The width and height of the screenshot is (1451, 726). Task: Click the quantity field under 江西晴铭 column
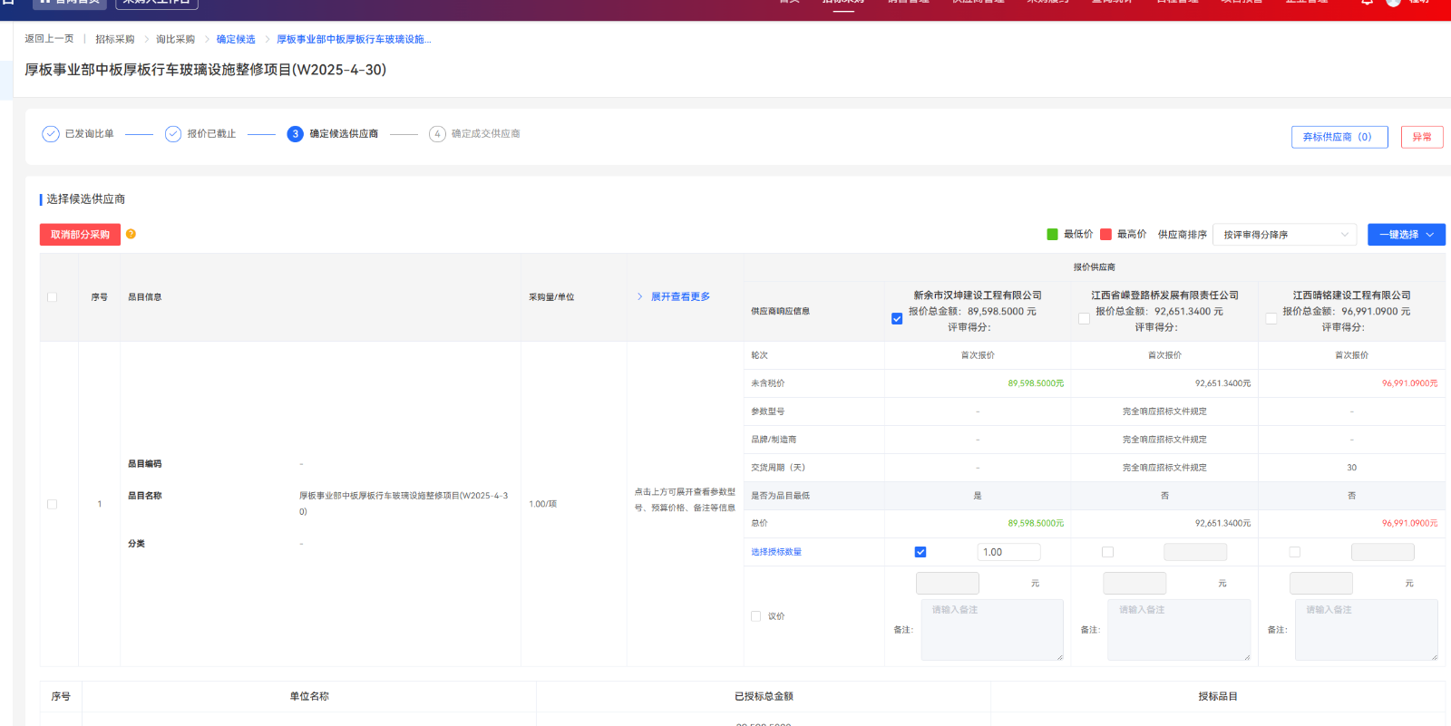pos(1383,552)
